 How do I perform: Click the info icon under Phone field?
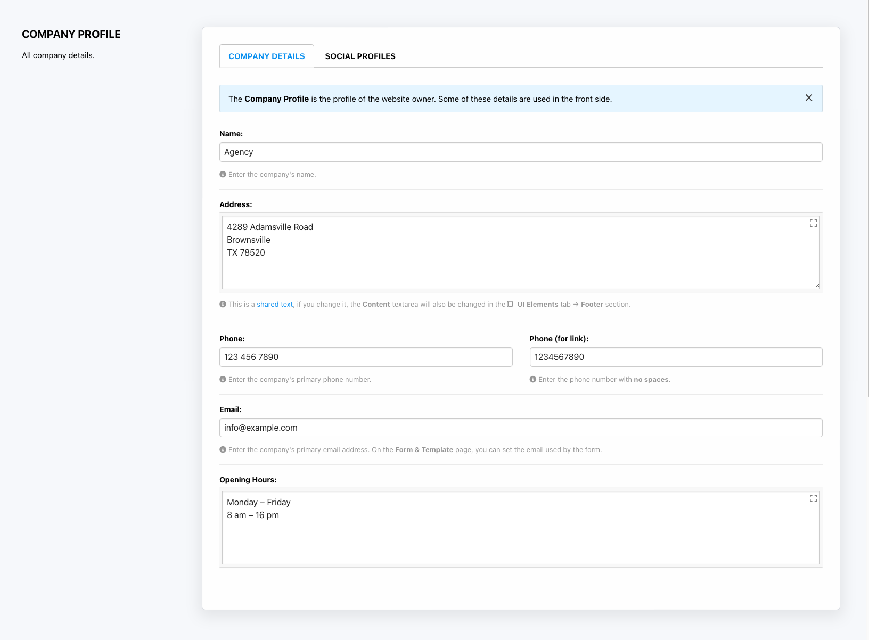tap(223, 379)
